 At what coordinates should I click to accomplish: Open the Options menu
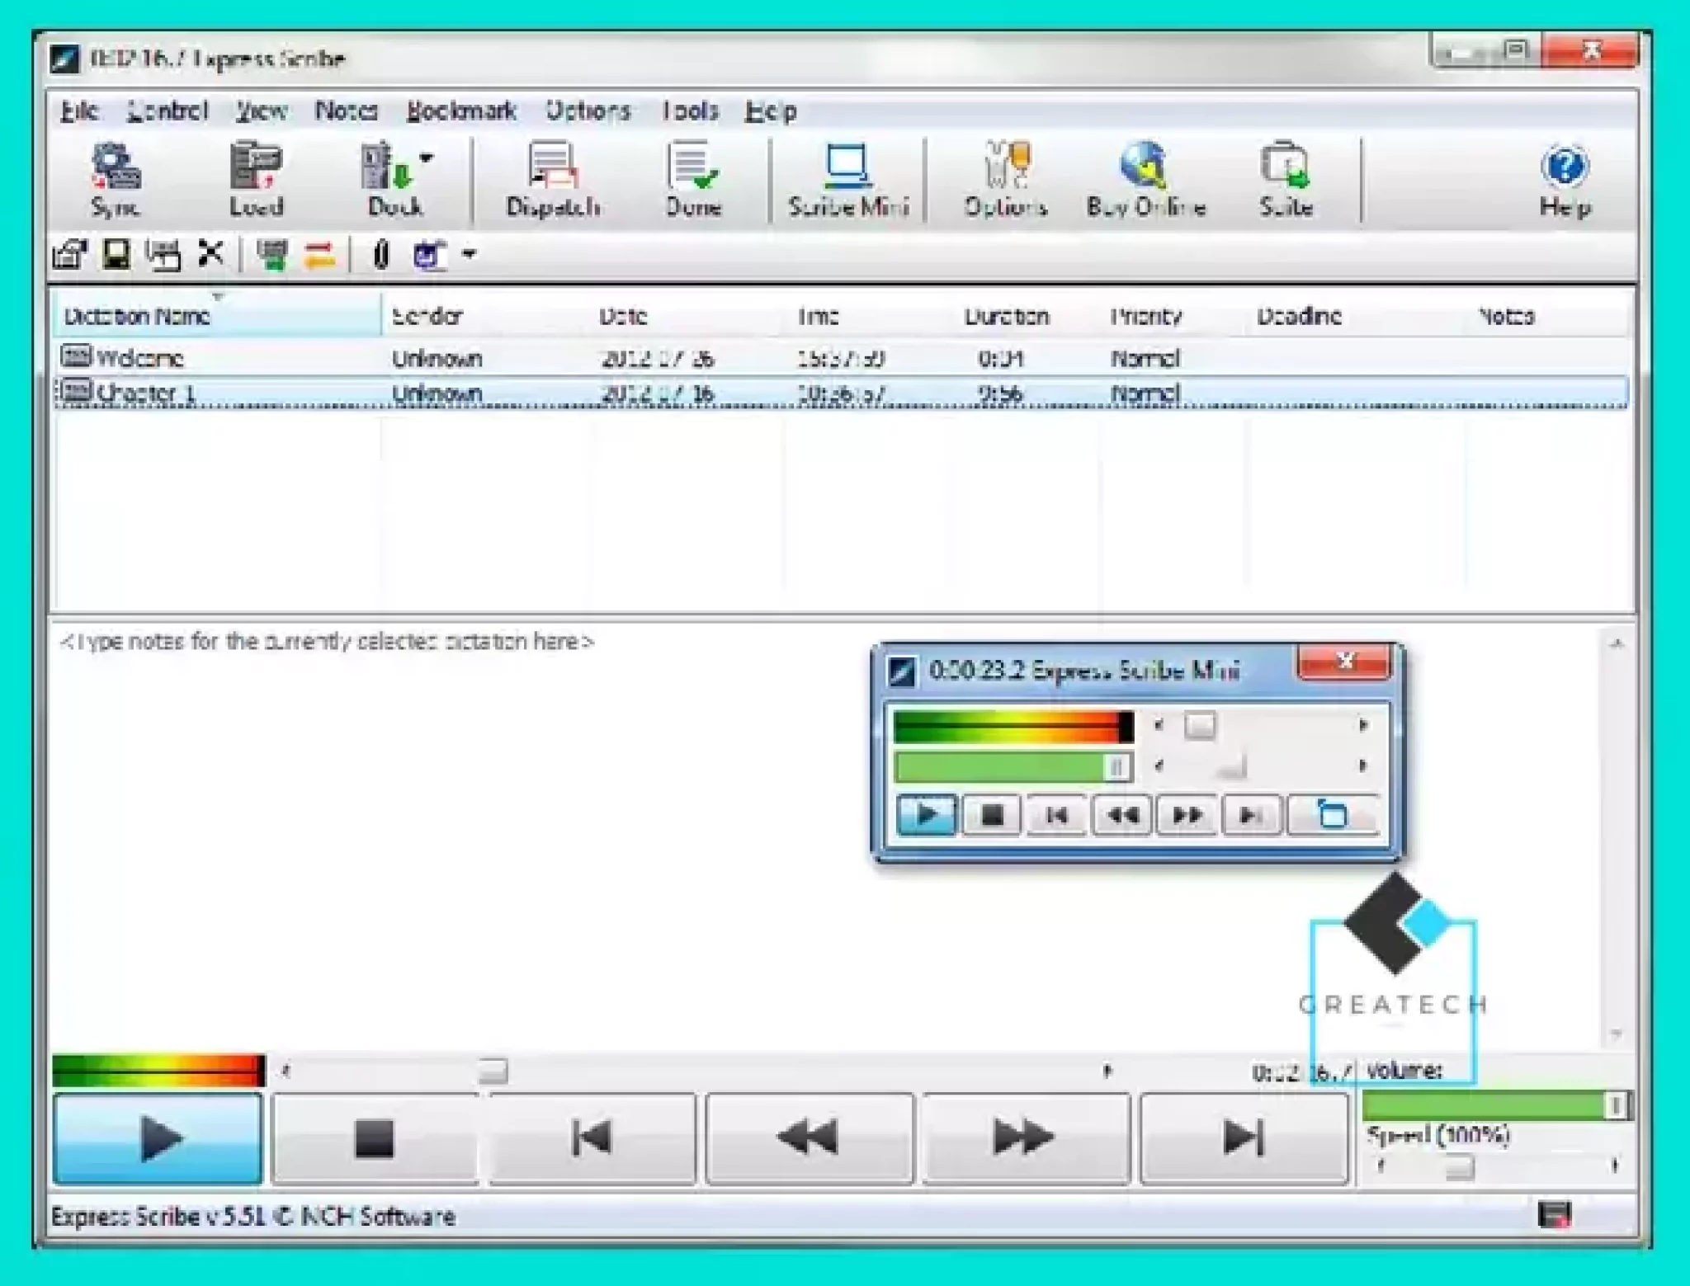click(588, 111)
